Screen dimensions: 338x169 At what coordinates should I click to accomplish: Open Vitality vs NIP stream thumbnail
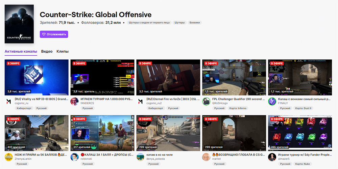[x=37, y=77]
